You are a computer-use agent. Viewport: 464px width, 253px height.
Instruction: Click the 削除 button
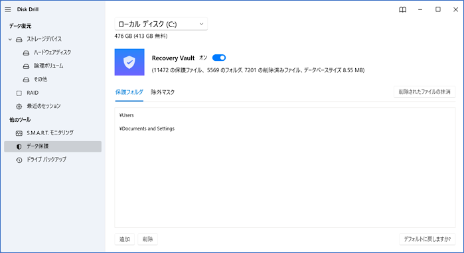(x=147, y=239)
